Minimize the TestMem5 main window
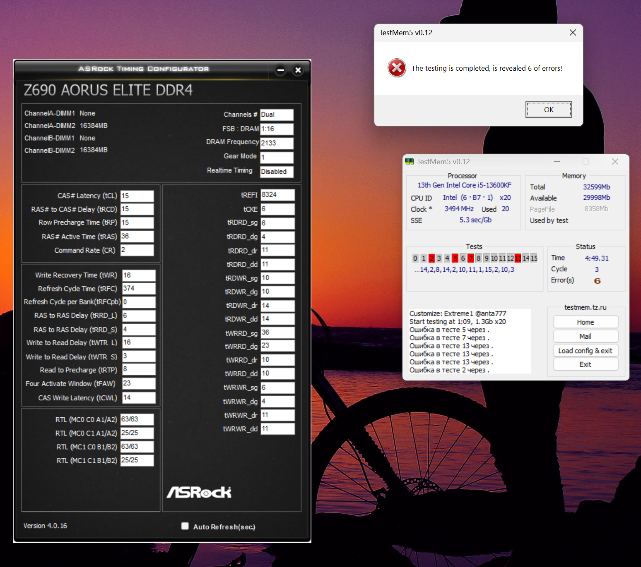Image resolution: width=641 pixels, height=567 pixels. [557, 162]
